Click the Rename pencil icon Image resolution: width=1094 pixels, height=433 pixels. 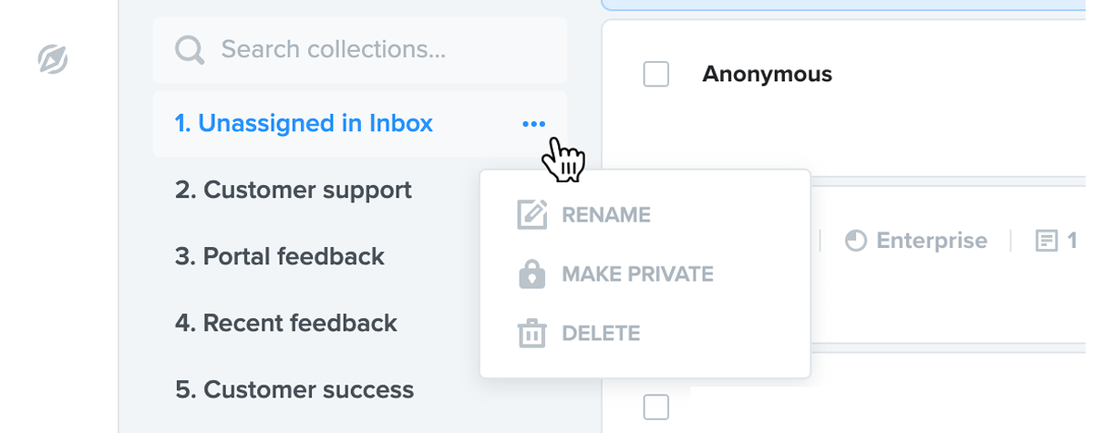pos(532,215)
